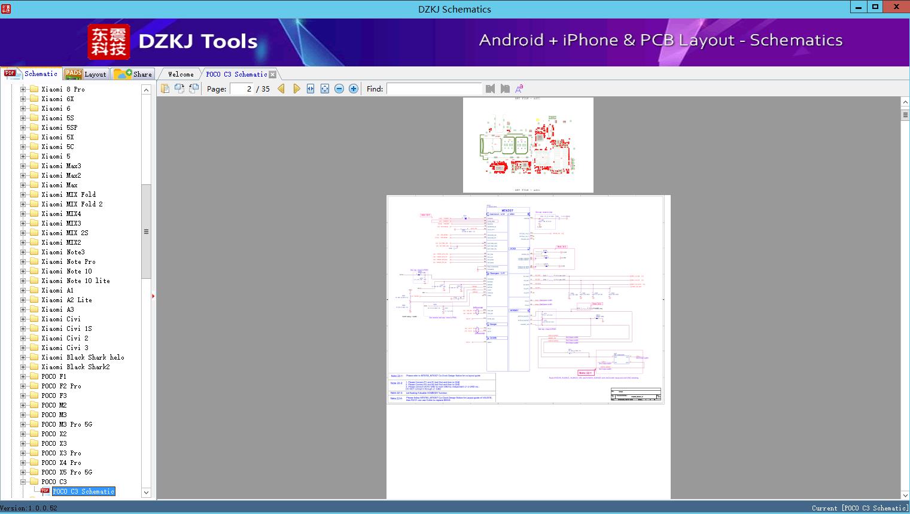Click the Find search box
910x514 pixels.
(x=434, y=89)
